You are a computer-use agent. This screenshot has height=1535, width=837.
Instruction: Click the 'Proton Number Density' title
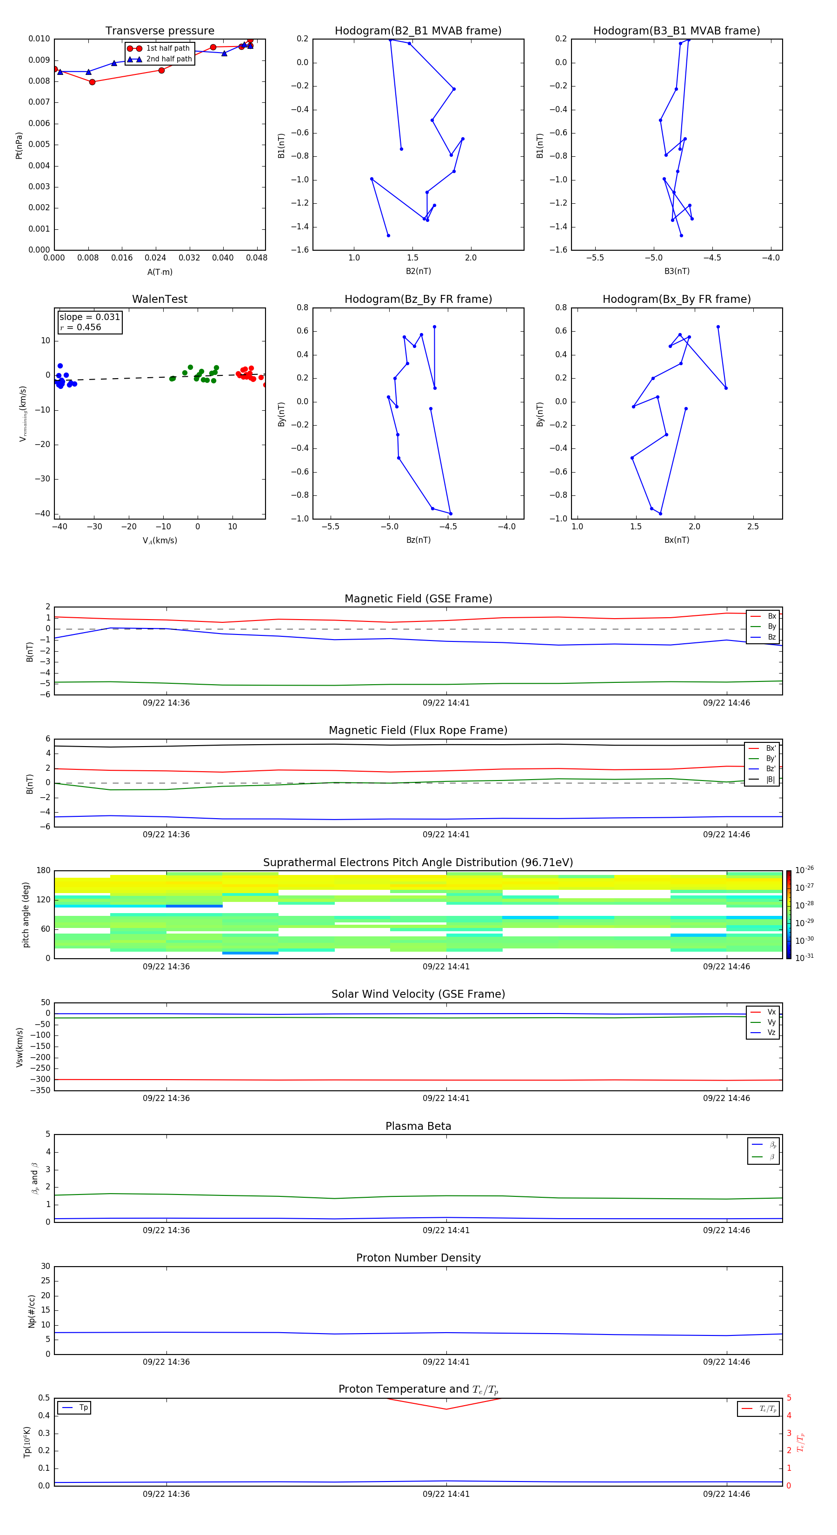[418, 1258]
